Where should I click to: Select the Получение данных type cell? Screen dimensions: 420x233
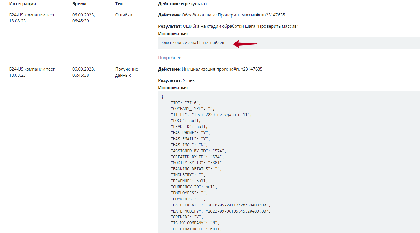click(127, 72)
